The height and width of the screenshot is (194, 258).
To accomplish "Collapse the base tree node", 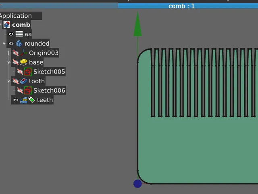I will [8, 62].
